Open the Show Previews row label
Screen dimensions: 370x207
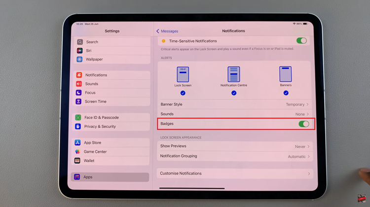tap(173, 146)
